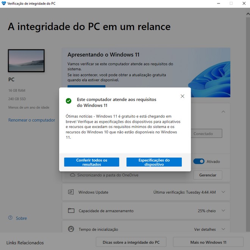This screenshot has height=250, width=250.
Task: Click the Gerenciar OneDrive button
Action: [208, 175]
